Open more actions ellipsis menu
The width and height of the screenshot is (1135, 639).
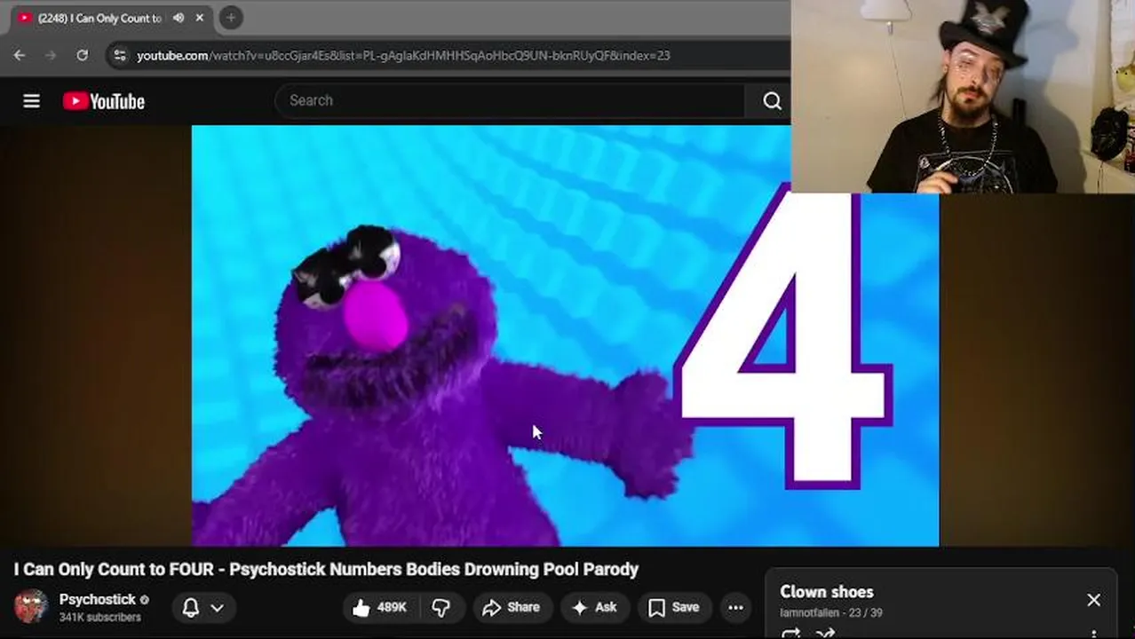(x=735, y=607)
